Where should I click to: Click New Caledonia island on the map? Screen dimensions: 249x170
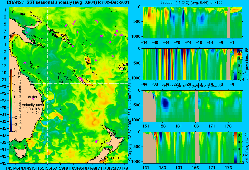click(81, 80)
